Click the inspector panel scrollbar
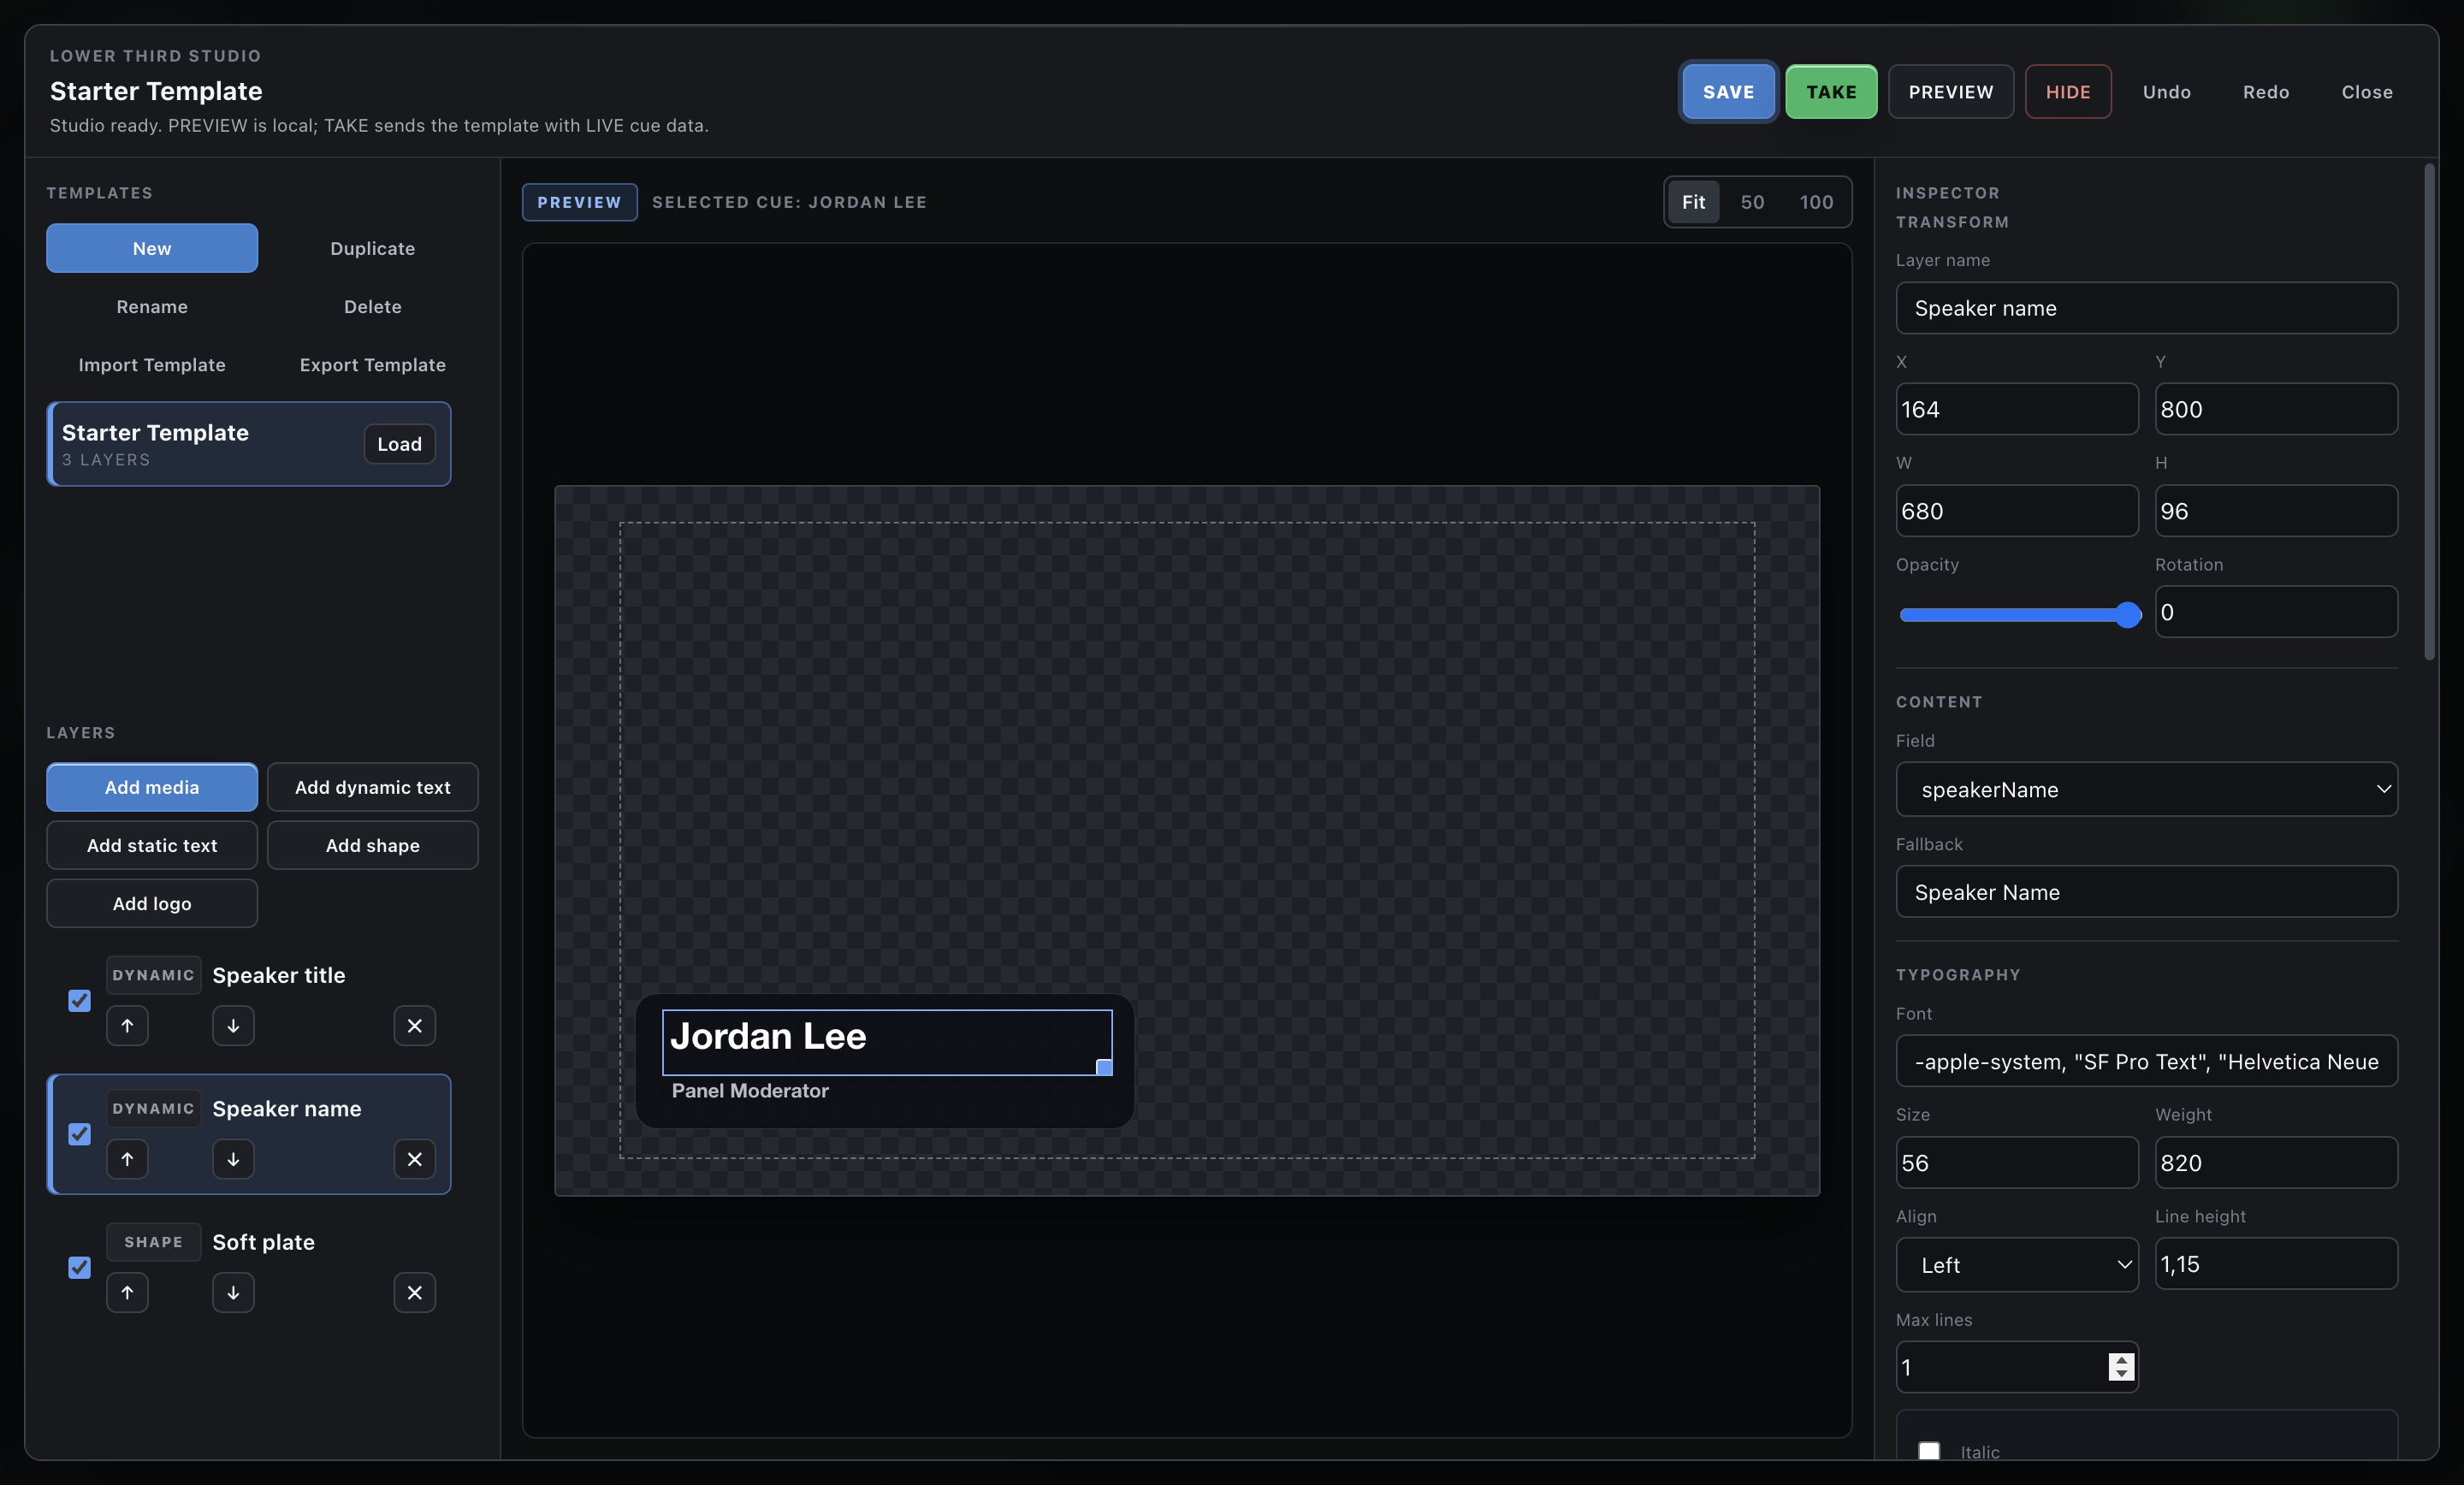 [x=2430, y=412]
